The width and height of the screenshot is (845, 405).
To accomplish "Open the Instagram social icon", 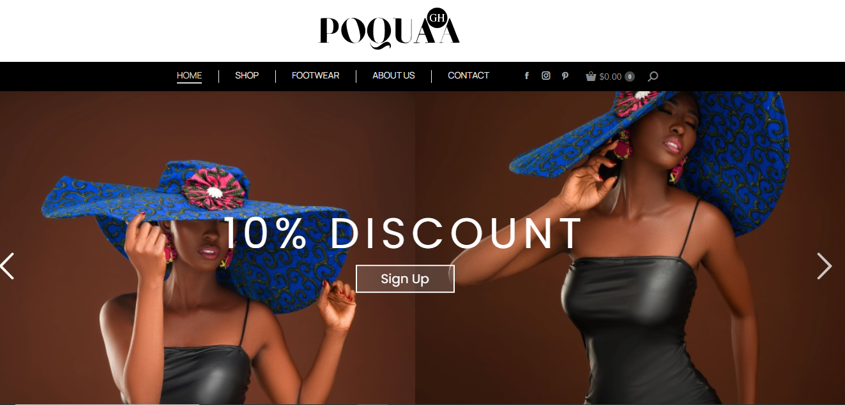I will 546,75.
